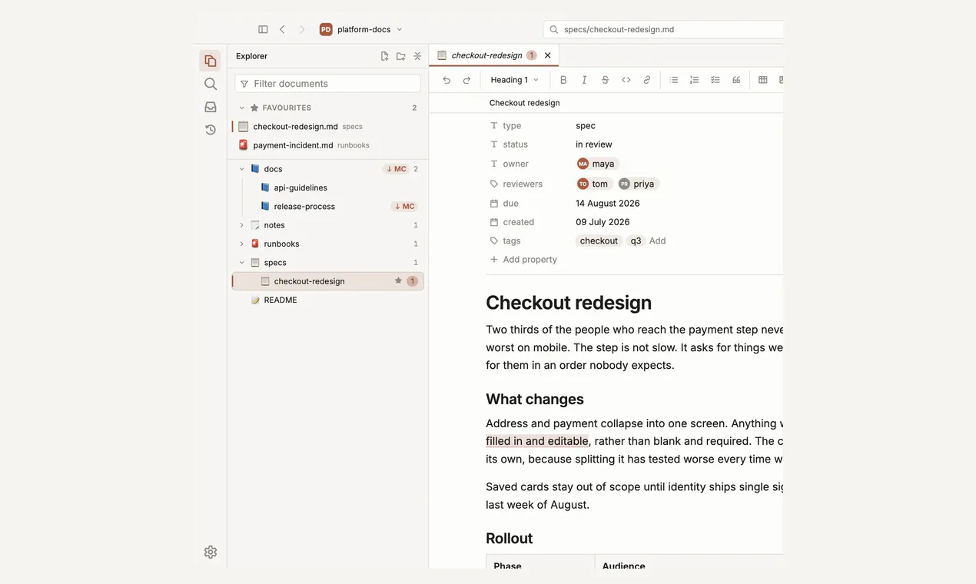
Task: Insert a numbered list
Action: pyautogui.click(x=695, y=80)
